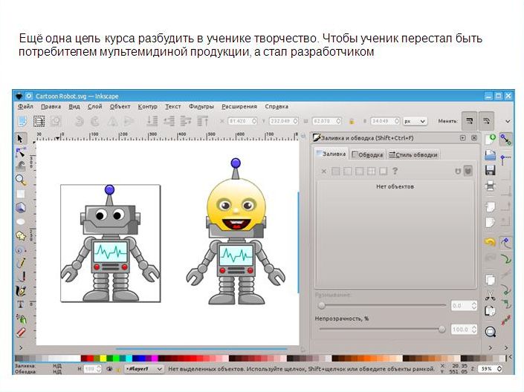Click Zoom to fit icon in right toolbar
The height and width of the screenshot is (392, 524).
coord(491,332)
